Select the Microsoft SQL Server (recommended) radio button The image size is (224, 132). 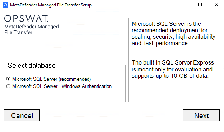click(8, 79)
